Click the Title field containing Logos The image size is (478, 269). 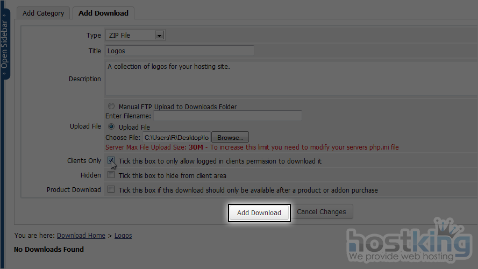179,51
